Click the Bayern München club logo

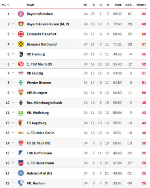point(21,14)
